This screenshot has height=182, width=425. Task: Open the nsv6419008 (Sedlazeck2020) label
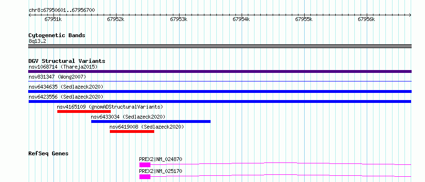[x=147, y=127]
